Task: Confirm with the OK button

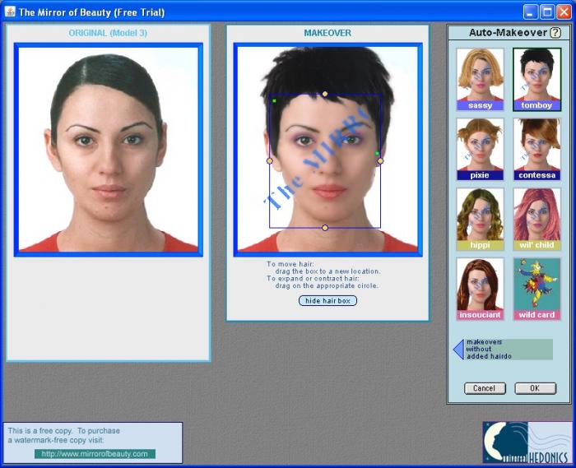Action: [535, 388]
